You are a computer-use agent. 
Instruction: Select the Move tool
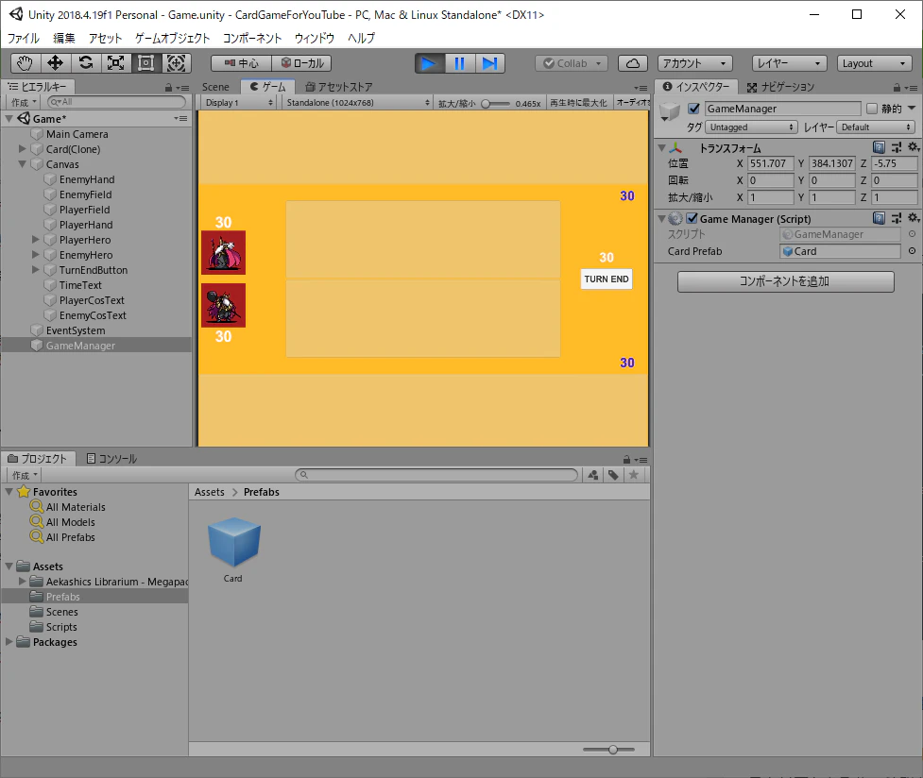pyautogui.click(x=56, y=63)
